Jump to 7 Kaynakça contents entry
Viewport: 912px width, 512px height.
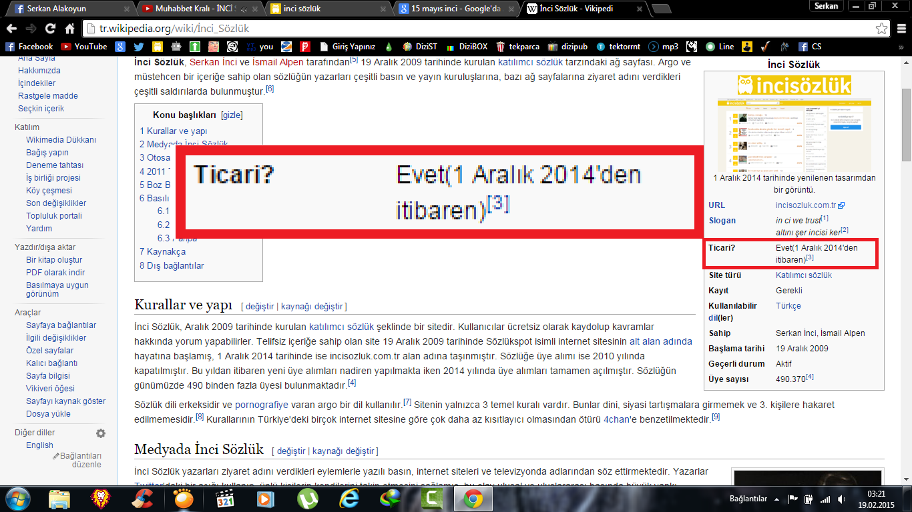point(162,252)
